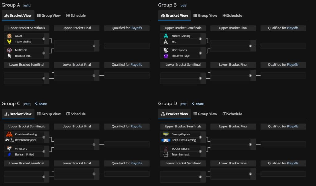Open Group B Schedule tab

point(232,15)
